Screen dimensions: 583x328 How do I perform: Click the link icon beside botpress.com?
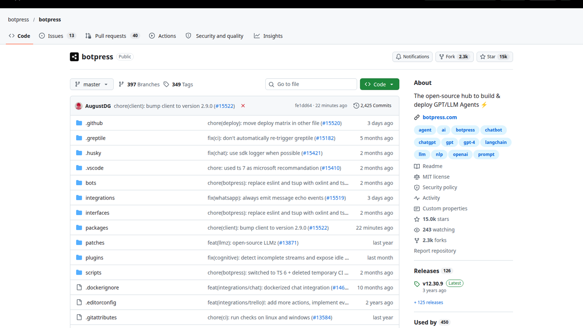click(x=417, y=118)
